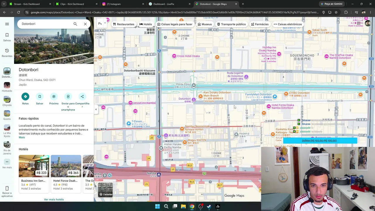This screenshot has height=211, width=375.
Task: Open Steam from the taskbar
Action: pos(209,206)
